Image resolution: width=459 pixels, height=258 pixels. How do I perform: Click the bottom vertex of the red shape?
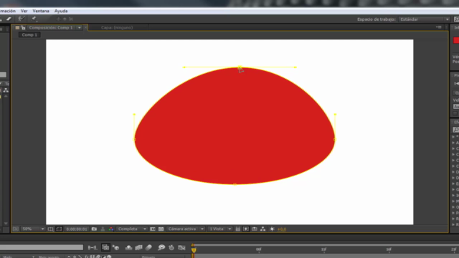click(x=235, y=184)
